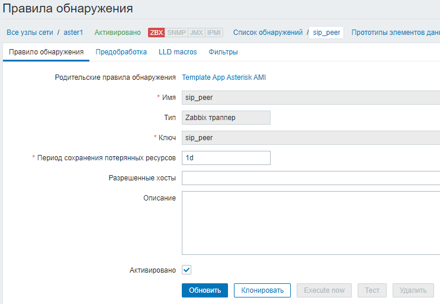Click the IPMI availability badge
440x304 pixels.
click(x=214, y=33)
